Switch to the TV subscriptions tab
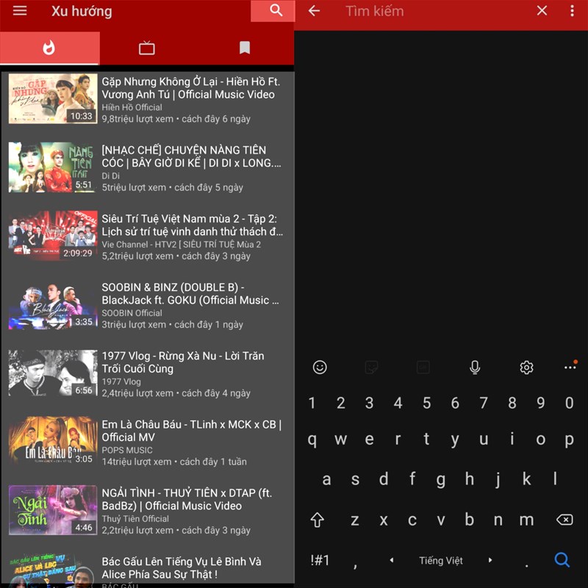This screenshot has width=588, height=588. 146,48
